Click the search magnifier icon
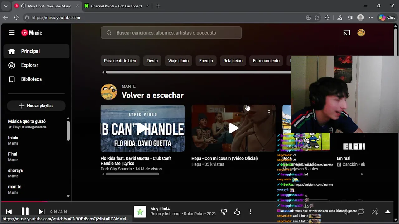 pyautogui.click(x=109, y=33)
